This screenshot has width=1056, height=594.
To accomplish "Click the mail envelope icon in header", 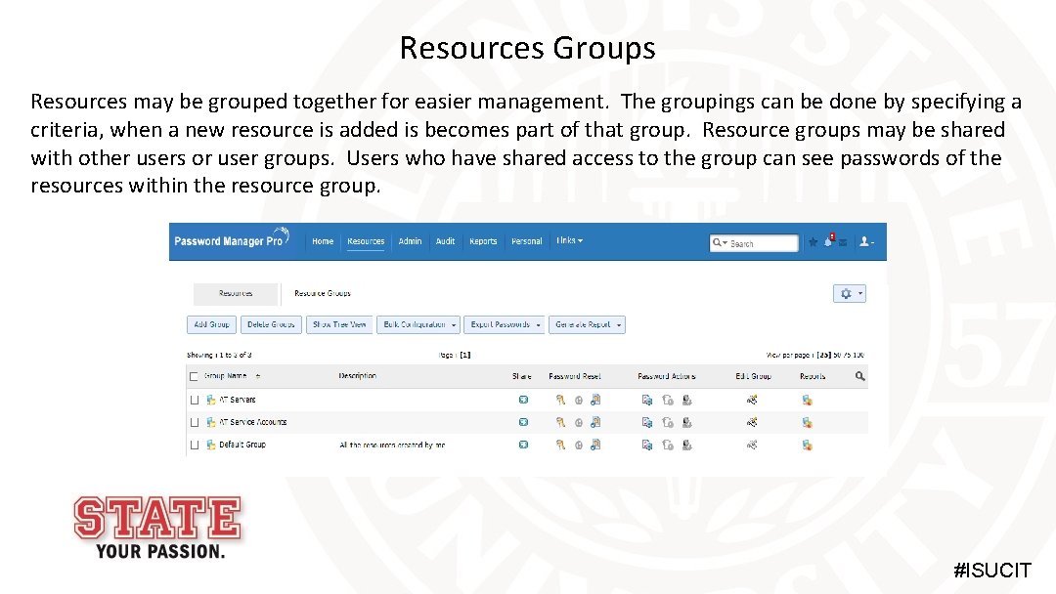I will point(843,243).
